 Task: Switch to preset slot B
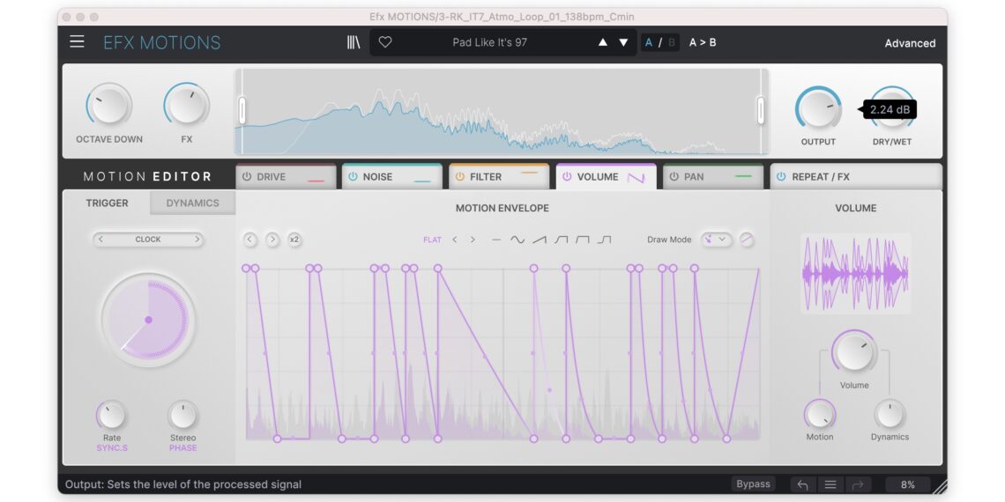click(671, 42)
